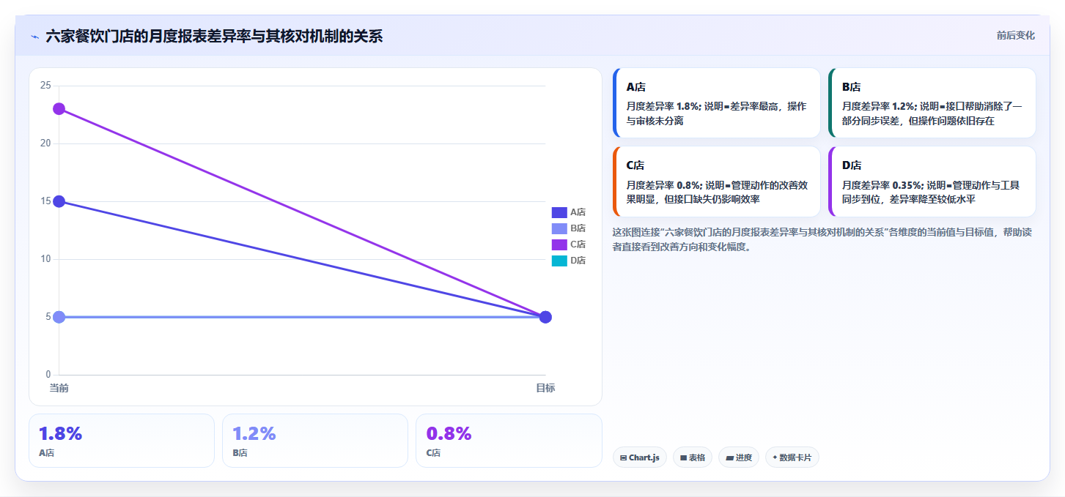1065x497 pixels.
Task: Click the y-axis value 25
Action: 45,86
